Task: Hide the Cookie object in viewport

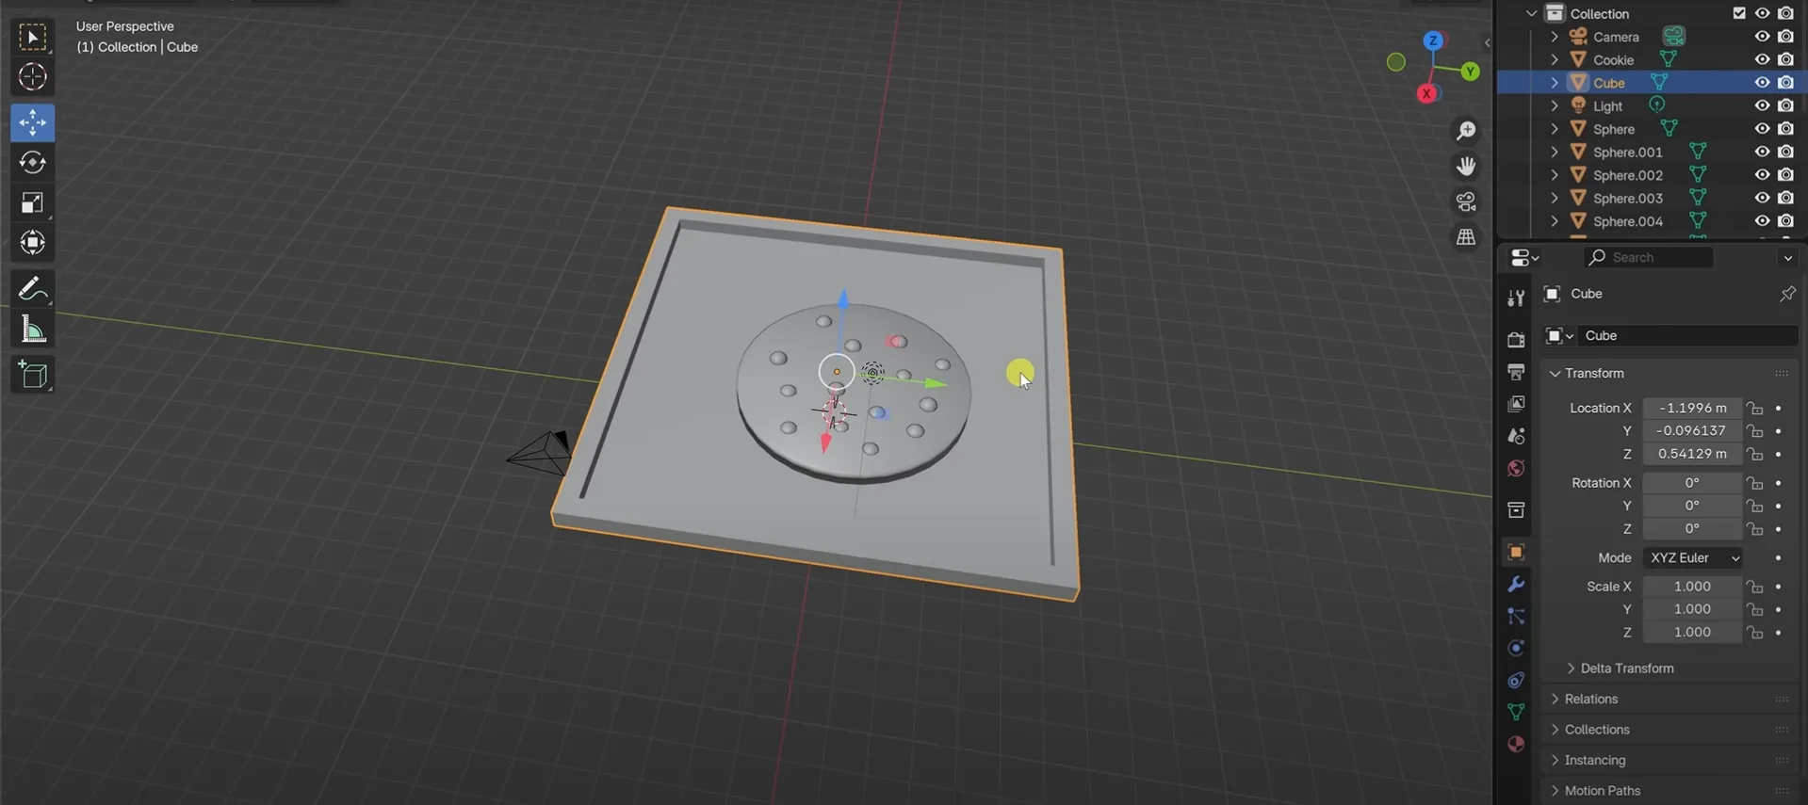Action: (x=1761, y=59)
